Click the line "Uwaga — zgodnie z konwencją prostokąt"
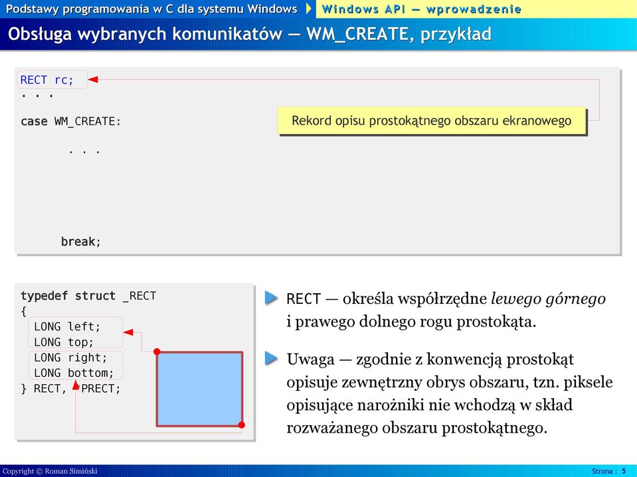The width and height of the screenshot is (637, 477). [430, 360]
